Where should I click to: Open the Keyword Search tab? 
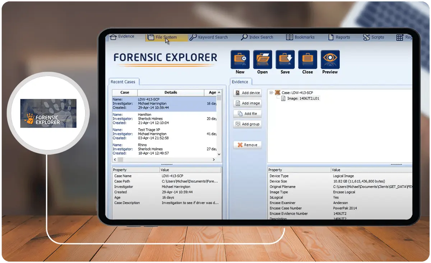click(209, 37)
